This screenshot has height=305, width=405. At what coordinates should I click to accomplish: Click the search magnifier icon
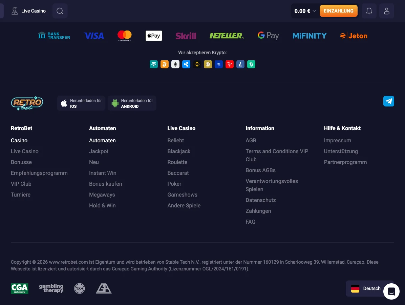(60, 11)
